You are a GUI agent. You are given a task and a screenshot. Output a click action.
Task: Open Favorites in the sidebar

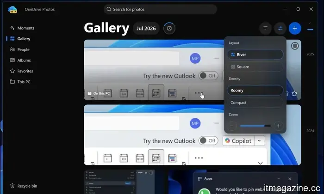[21, 71]
